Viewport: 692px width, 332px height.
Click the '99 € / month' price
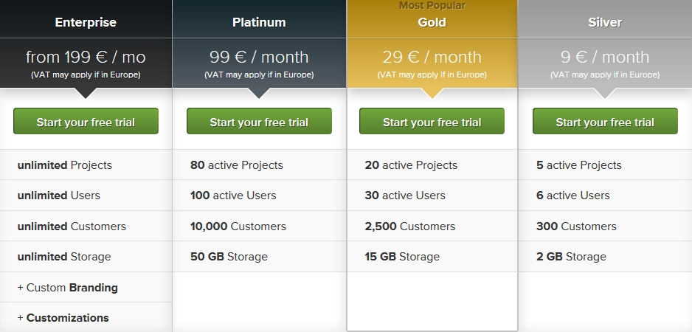pos(259,57)
